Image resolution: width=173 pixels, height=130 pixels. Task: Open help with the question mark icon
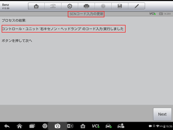[x=103, y=6]
